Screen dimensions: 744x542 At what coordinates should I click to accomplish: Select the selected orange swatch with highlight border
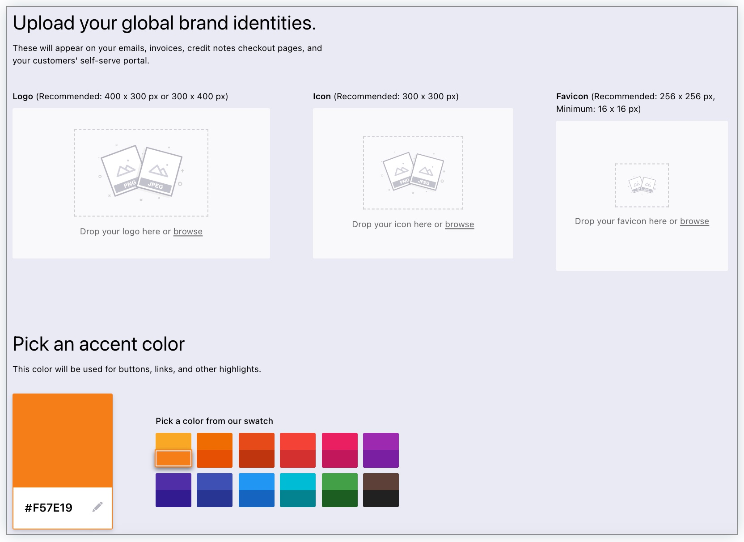click(x=173, y=458)
